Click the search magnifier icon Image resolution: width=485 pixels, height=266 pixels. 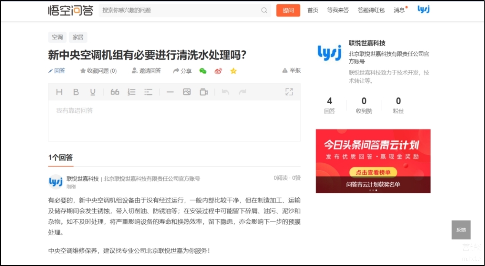[264, 10]
